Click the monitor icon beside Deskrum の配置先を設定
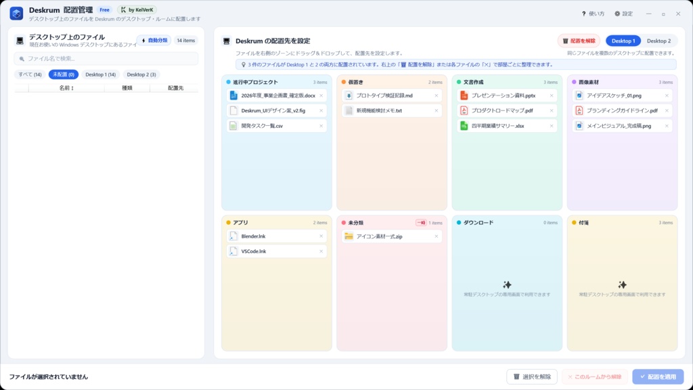The width and height of the screenshot is (693, 390). point(227,41)
